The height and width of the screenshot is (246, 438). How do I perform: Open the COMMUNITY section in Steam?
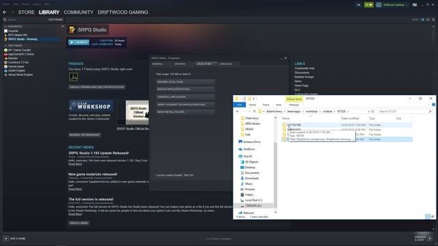coord(79,12)
